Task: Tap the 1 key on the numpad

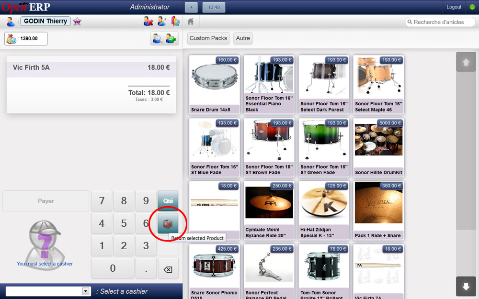Action: point(102,245)
